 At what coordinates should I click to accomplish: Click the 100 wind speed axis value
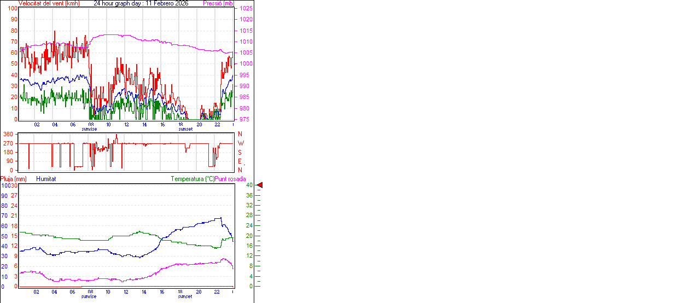(x=12, y=8)
